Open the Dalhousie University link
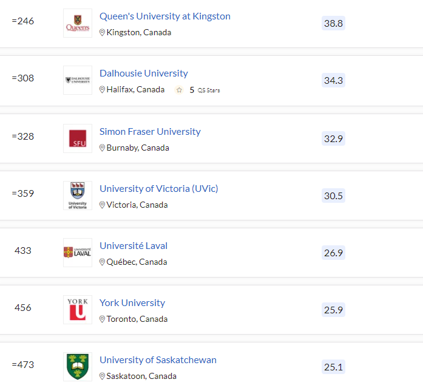The image size is (423, 385). click(x=143, y=73)
